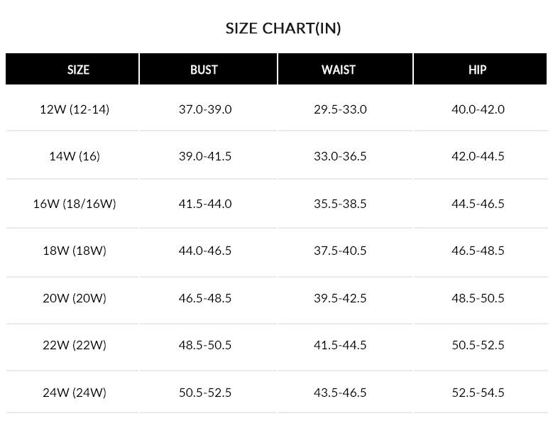Select hip measurement 44.5-46.5
The image size is (553, 426).
[478, 204]
